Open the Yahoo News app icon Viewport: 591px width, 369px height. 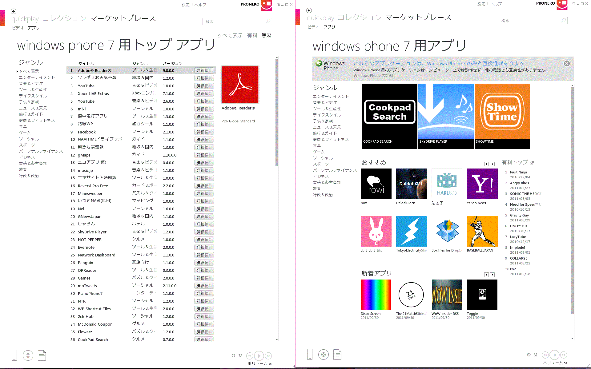tap(482, 184)
